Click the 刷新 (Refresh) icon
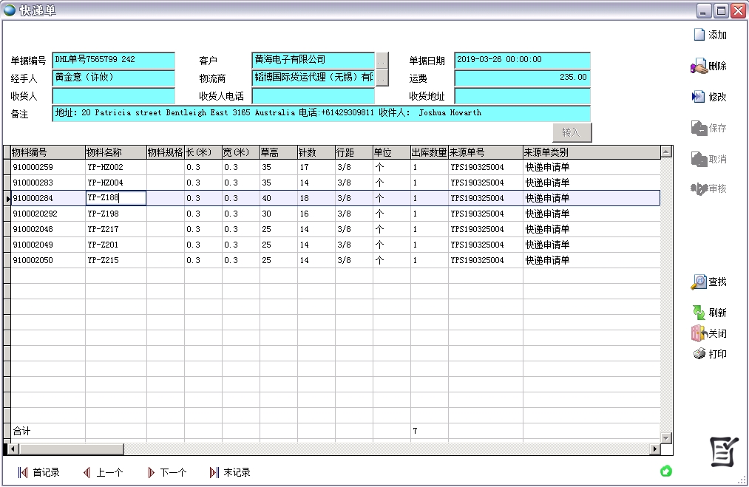The image size is (749, 487). tap(699, 313)
